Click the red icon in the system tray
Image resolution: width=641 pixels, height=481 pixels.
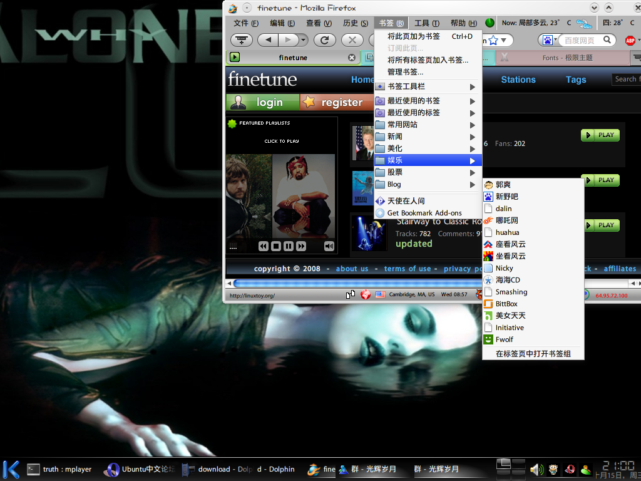(570, 470)
